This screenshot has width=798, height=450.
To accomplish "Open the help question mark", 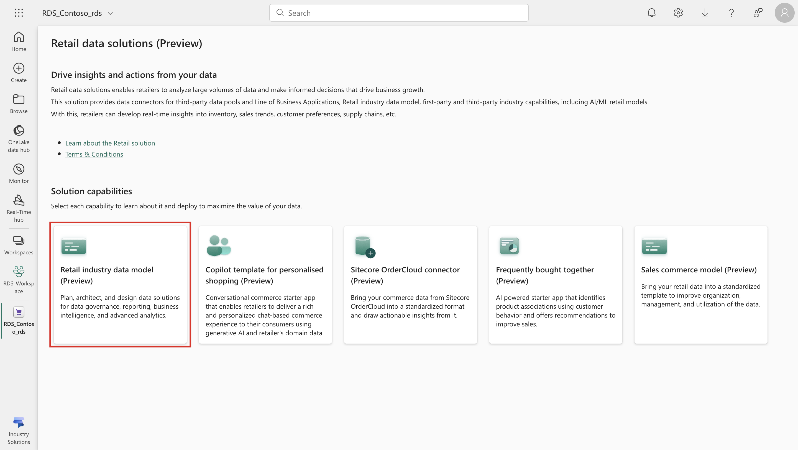I will (x=731, y=13).
